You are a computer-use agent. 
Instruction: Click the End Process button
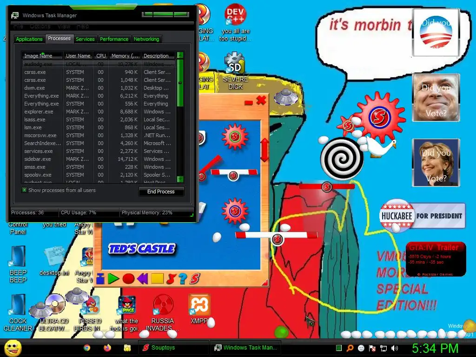tap(161, 192)
